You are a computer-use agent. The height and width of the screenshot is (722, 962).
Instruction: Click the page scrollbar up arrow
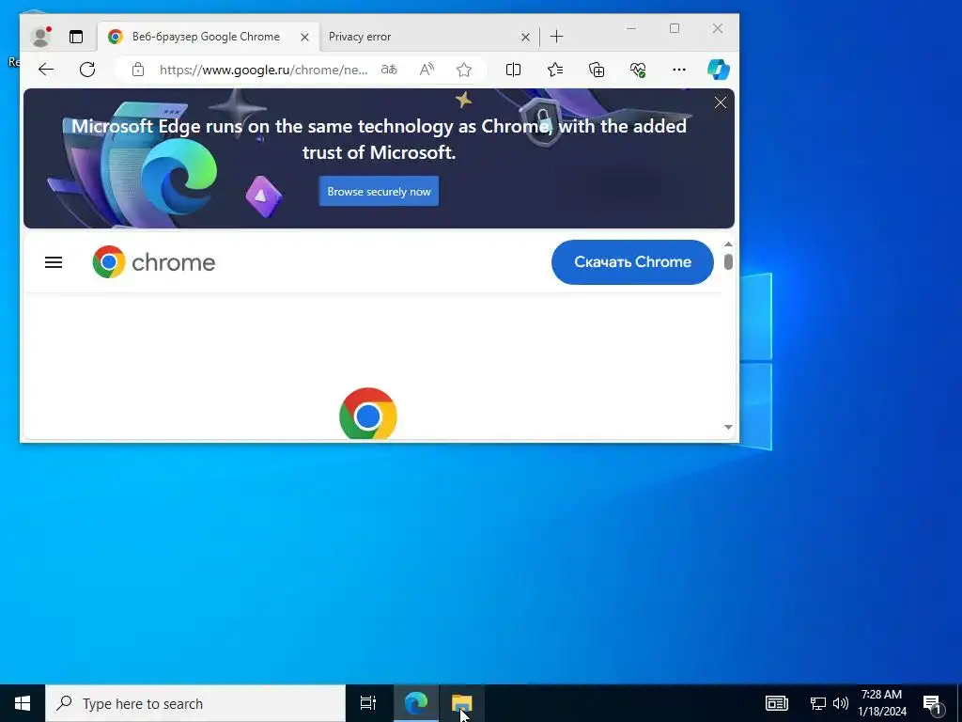728,244
